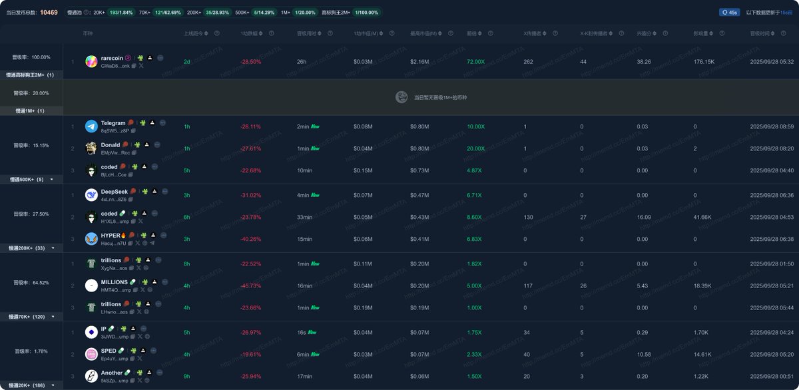Click the DeepSeek token logo
This screenshot has width=799, height=390.
pos(91,194)
